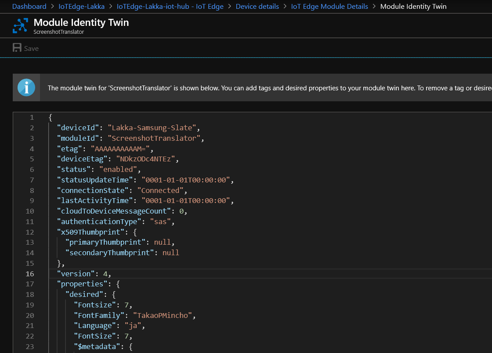Click the Module Identity Twin hub icon
This screenshot has height=353, width=492.
[x=20, y=26]
